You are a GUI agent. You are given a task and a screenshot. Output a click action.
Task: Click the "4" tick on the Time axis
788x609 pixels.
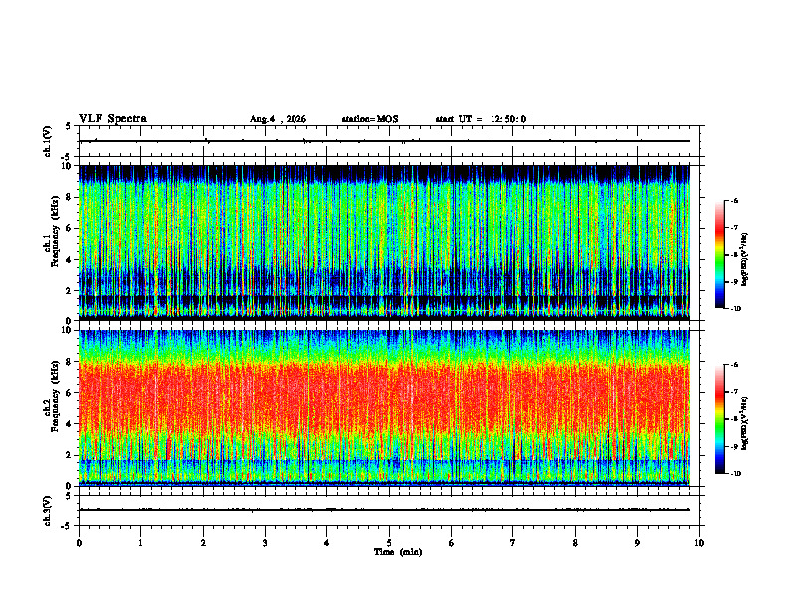pyautogui.click(x=327, y=543)
